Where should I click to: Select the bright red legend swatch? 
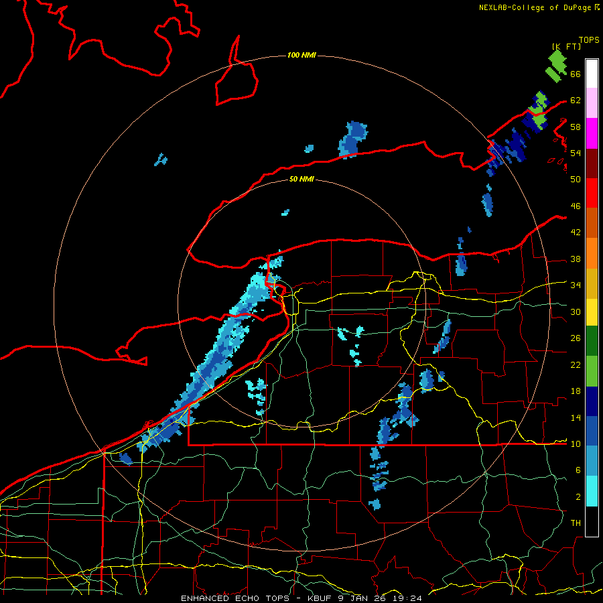(592, 193)
